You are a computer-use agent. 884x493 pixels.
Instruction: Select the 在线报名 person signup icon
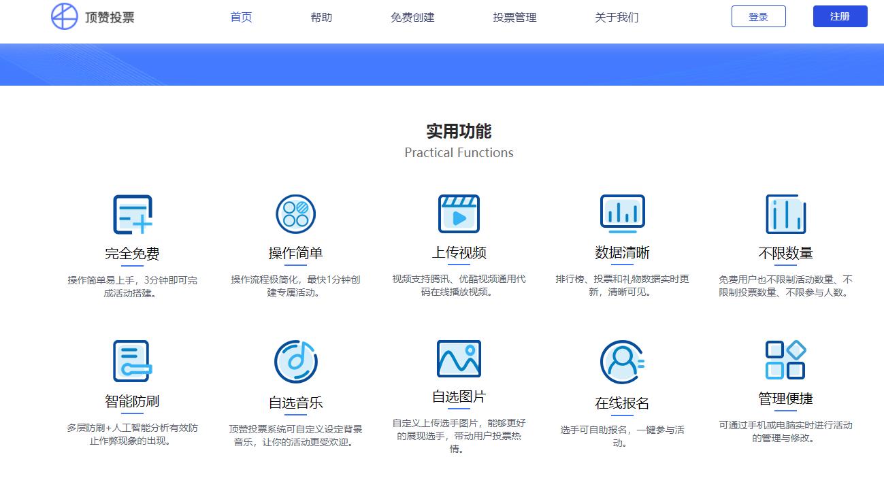[623, 360]
